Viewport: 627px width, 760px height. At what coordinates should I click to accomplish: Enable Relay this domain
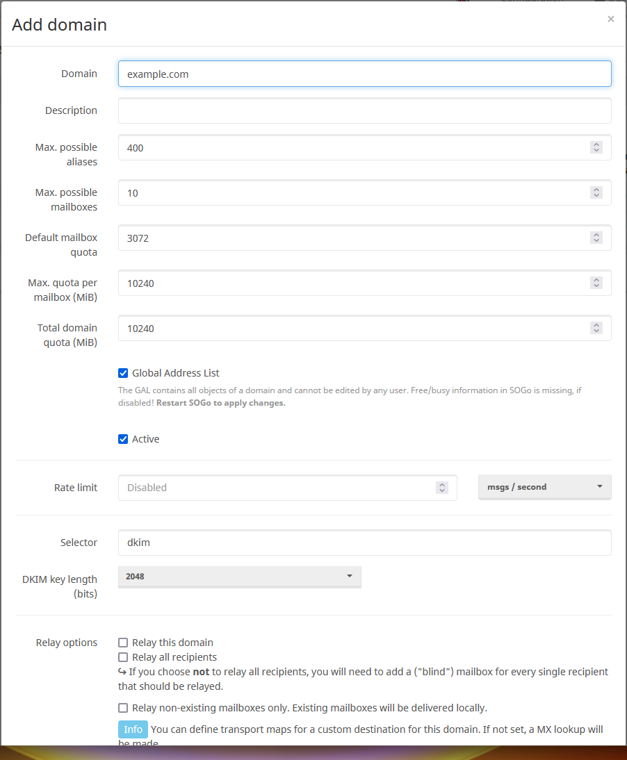[123, 643]
